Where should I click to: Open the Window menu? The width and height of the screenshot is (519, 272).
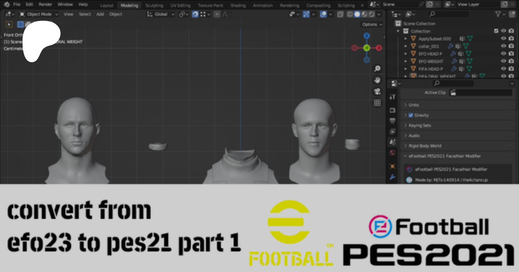[x=65, y=4]
